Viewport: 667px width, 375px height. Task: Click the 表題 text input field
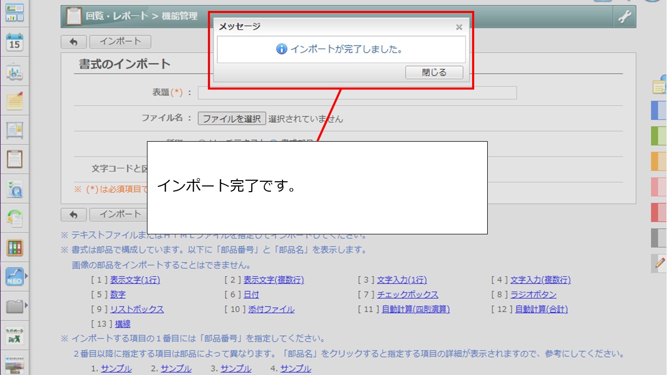pyautogui.click(x=357, y=93)
